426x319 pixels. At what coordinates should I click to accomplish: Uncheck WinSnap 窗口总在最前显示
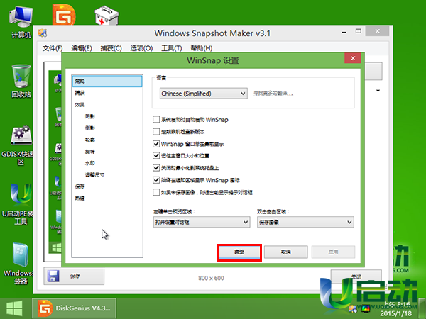click(156, 144)
